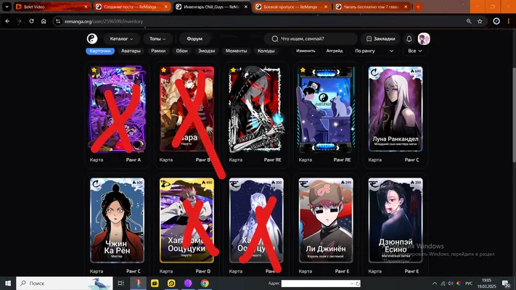Switch to the Колоды tab
The height and width of the screenshot is (290, 516).
pyautogui.click(x=266, y=51)
